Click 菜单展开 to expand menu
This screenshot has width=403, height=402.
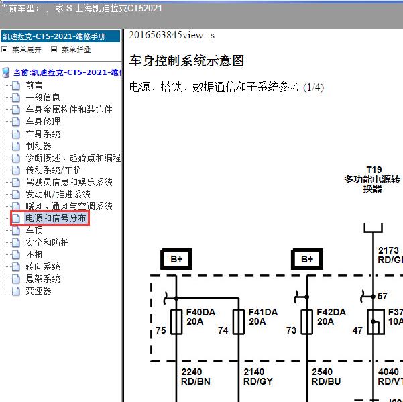click(27, 50)
